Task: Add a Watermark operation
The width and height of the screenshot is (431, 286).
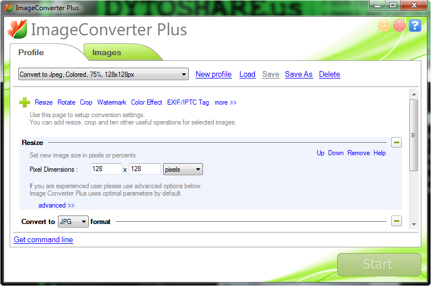Action: [111, 102]
